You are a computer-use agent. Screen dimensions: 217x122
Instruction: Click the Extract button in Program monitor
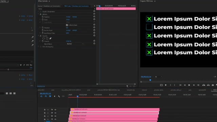208,85
